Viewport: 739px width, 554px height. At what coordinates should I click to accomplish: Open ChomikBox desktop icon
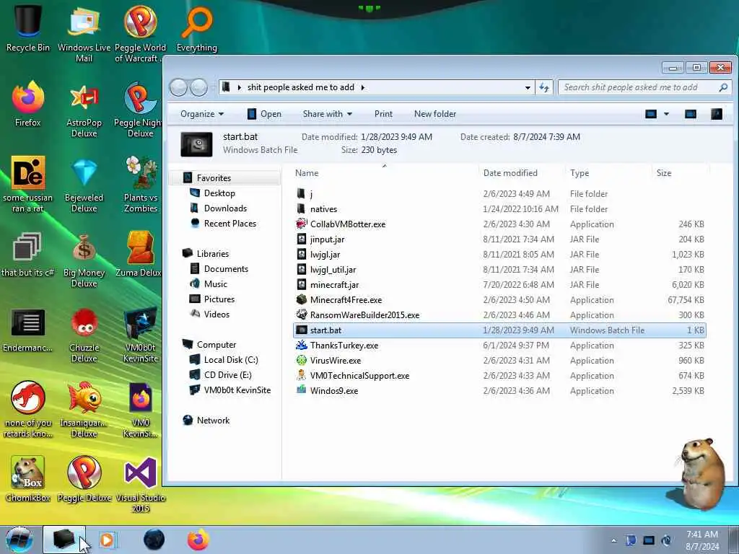[28, 479]
